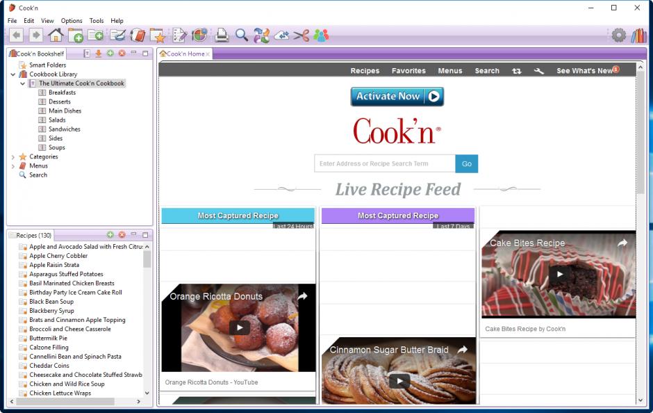Screen dimensions: 653x413
Task: Maximize the Cook'n Bookshelf panel
Action: click(145, 54)
